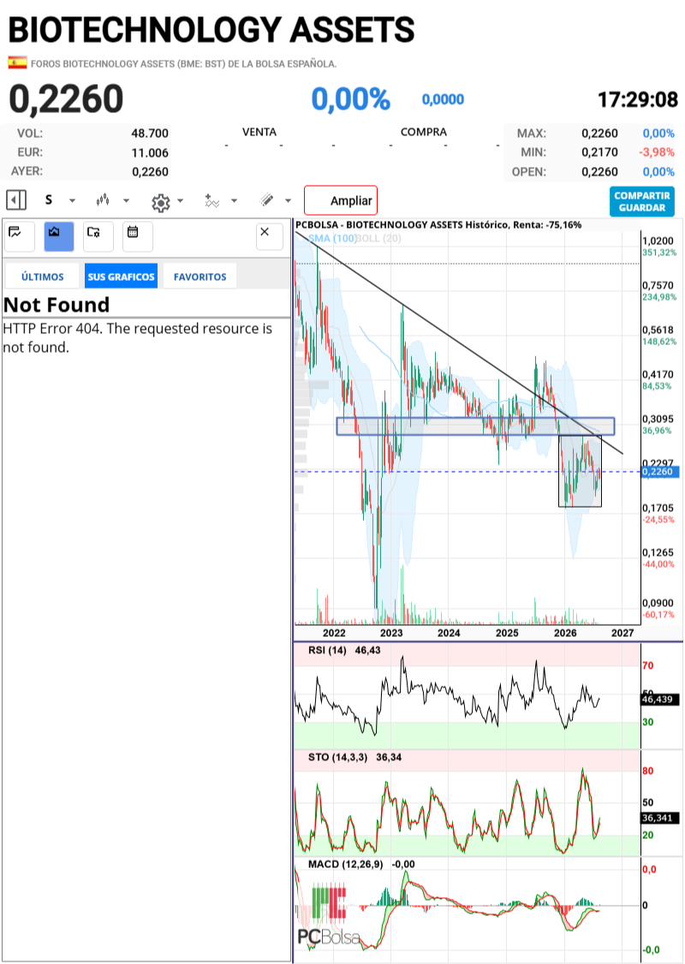Viewport: 685px width, 964px height.
Task: Expand the indicators dropdown arrow
Action: tap(234, 201)
